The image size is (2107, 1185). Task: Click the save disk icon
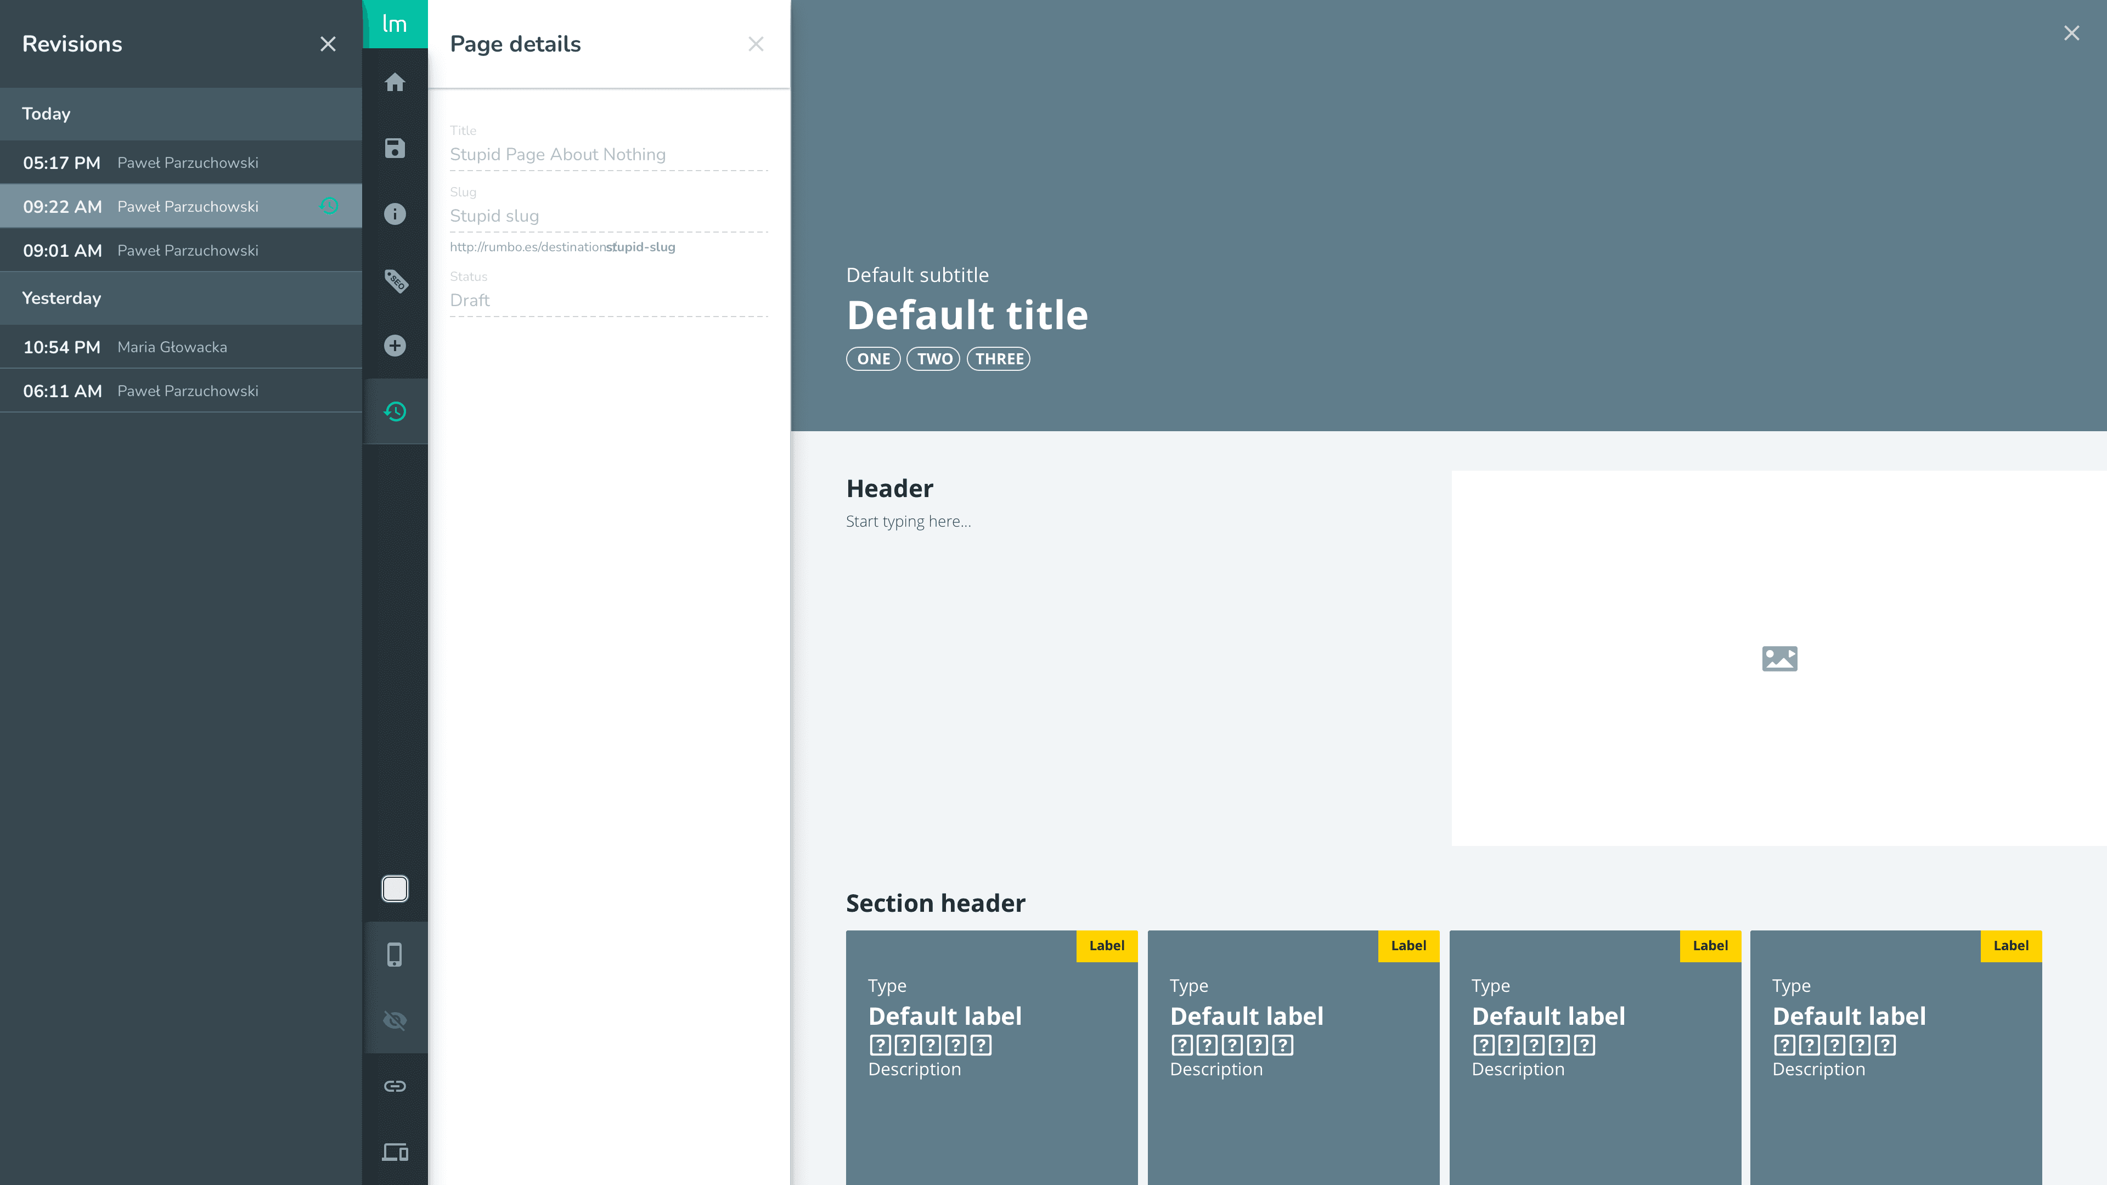click(x=395, y=148)
